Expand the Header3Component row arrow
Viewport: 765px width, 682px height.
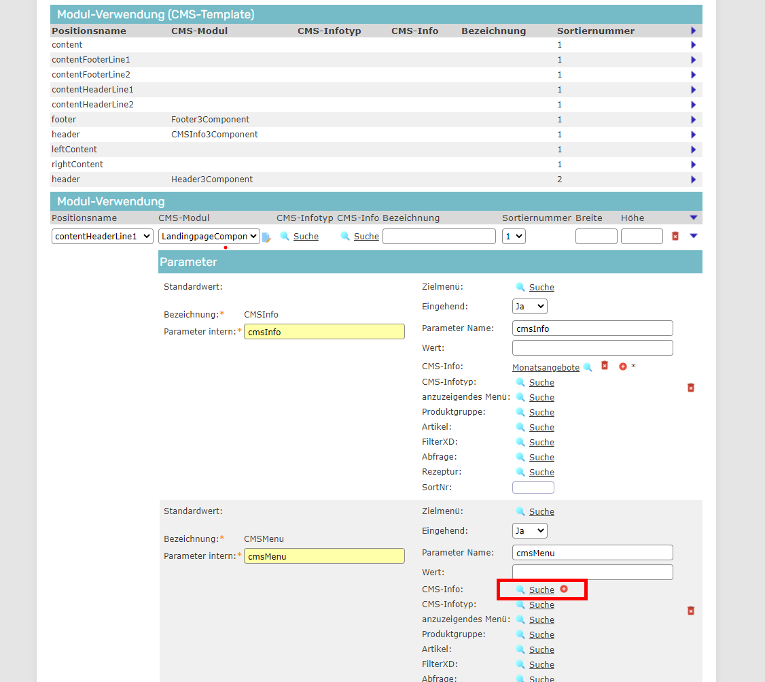[x=693, y=180]
